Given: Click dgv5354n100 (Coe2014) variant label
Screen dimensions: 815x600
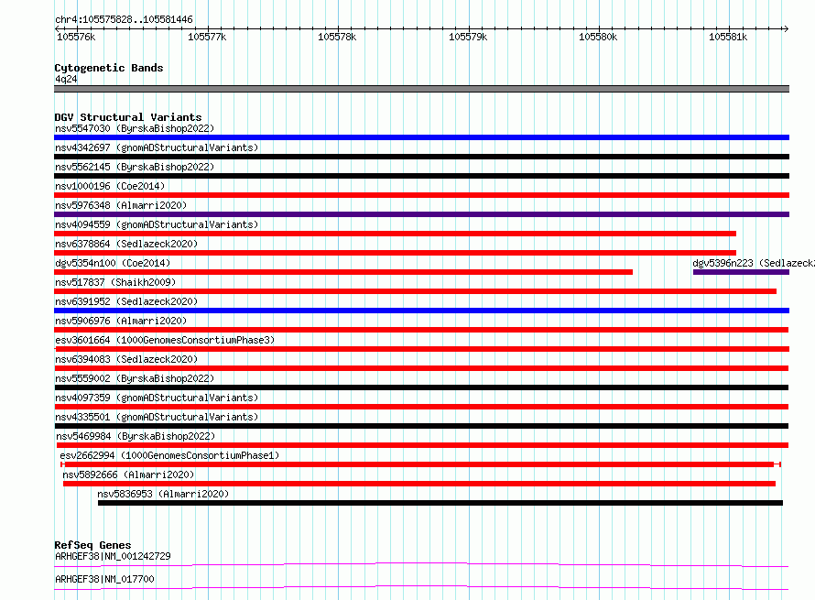Looking at the screenshot, I should pos(113,263).
